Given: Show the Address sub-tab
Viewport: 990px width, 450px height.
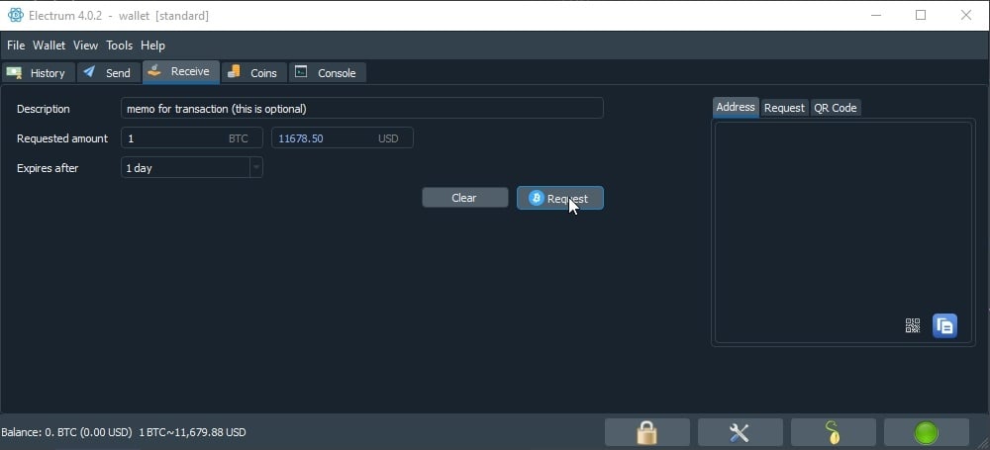Looking at the screenshot, I should (x=736, y=107).
